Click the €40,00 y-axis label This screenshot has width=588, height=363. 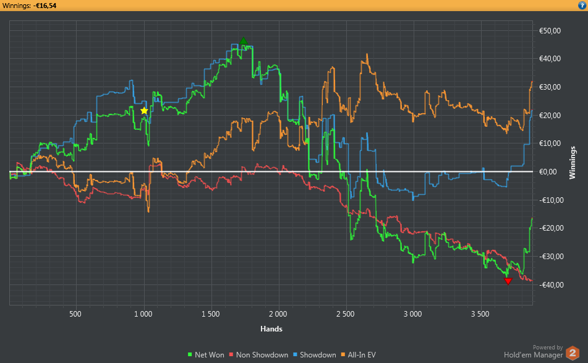click(x=550, y=59)
